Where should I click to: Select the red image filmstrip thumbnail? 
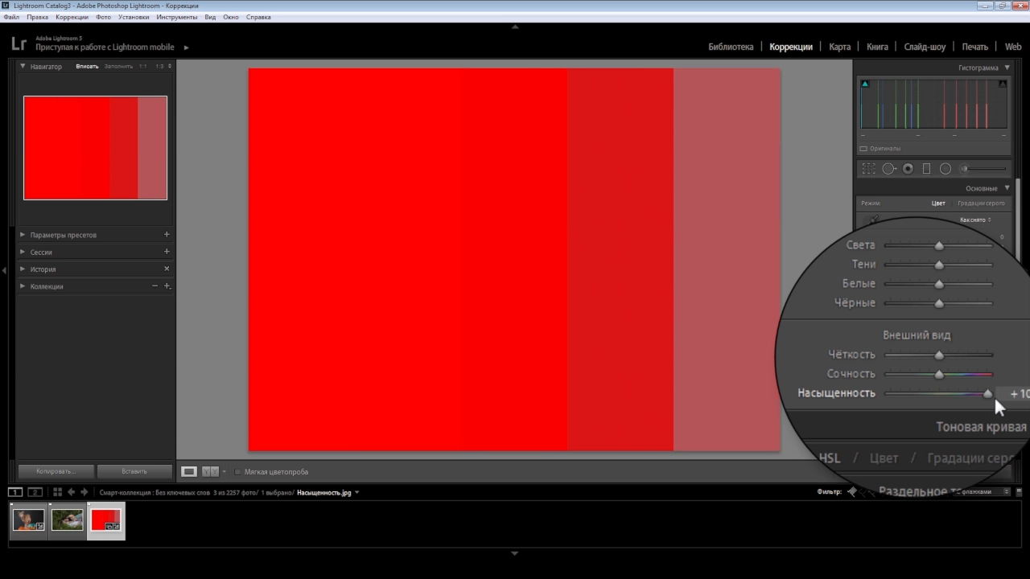click(x=105, y=520)
